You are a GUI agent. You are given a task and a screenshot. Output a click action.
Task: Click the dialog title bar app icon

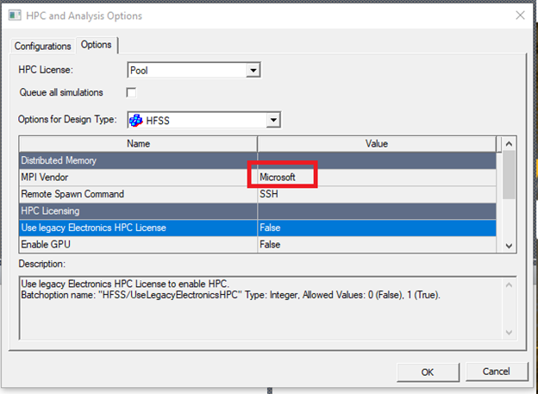(x=15, y=16)
